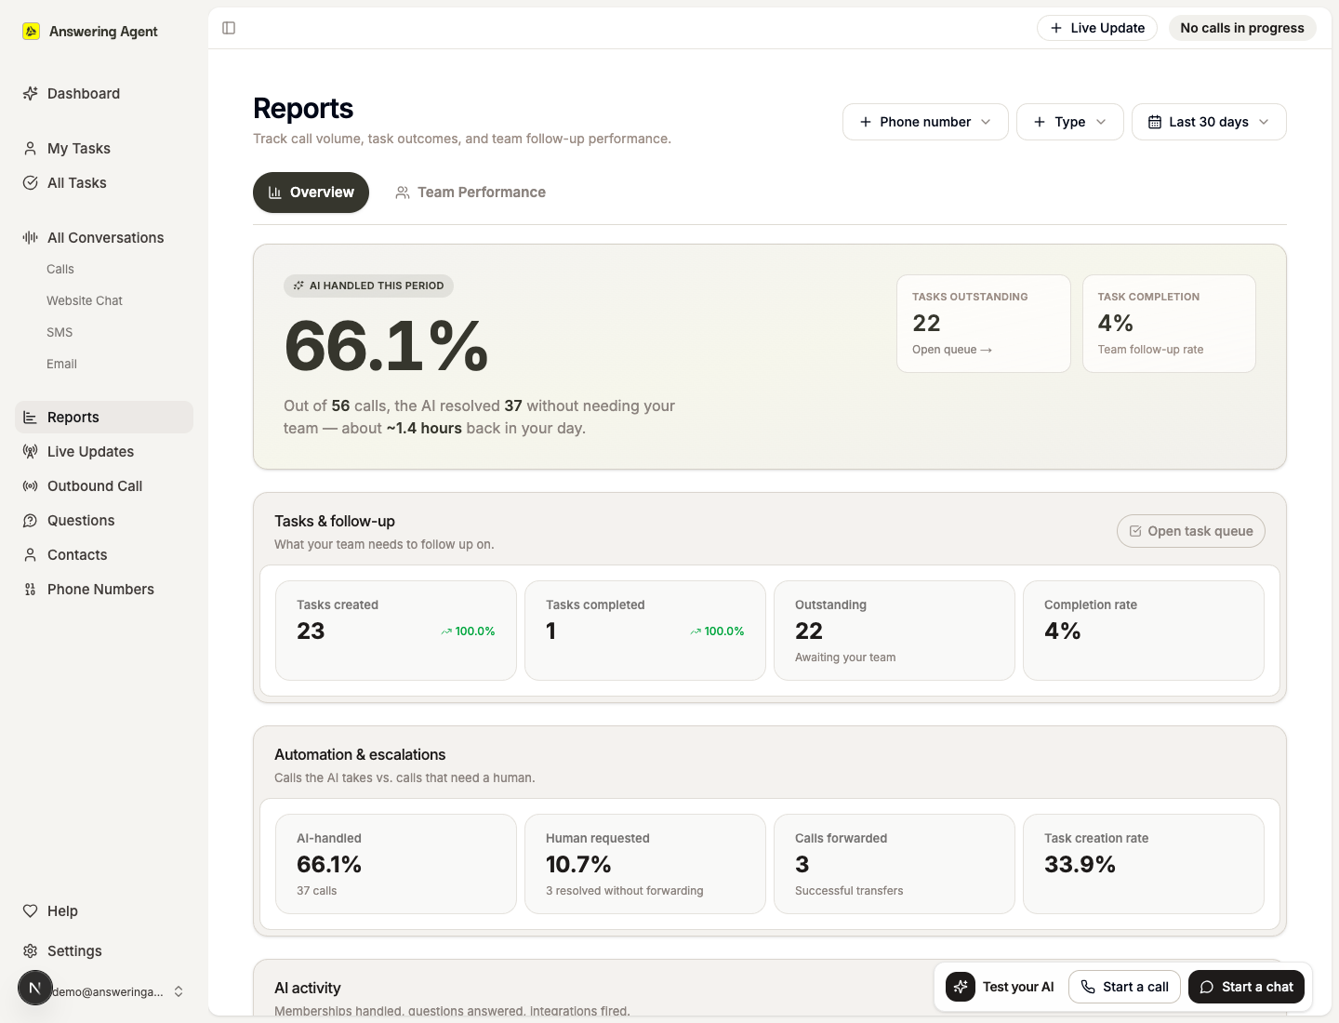Click the Dashboard sparkle icon

(x=30, y=94)
